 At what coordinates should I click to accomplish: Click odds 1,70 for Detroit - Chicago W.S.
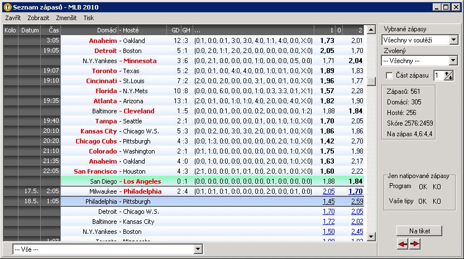click(x=328, y=212)
